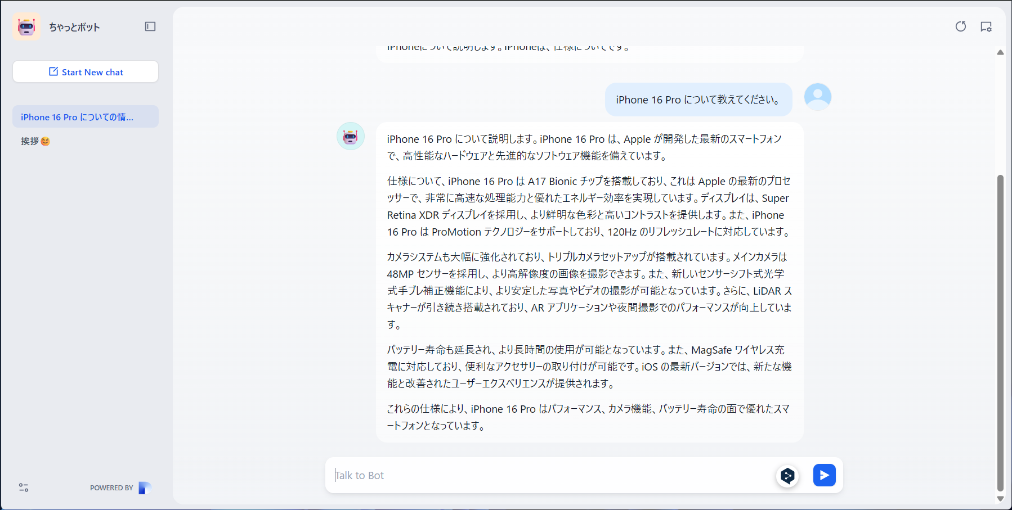Click the paragraph starting '仕様について、iPhone 16 Pro は A17'
The image size is (1012, 510).
click(x=589, y=206)
